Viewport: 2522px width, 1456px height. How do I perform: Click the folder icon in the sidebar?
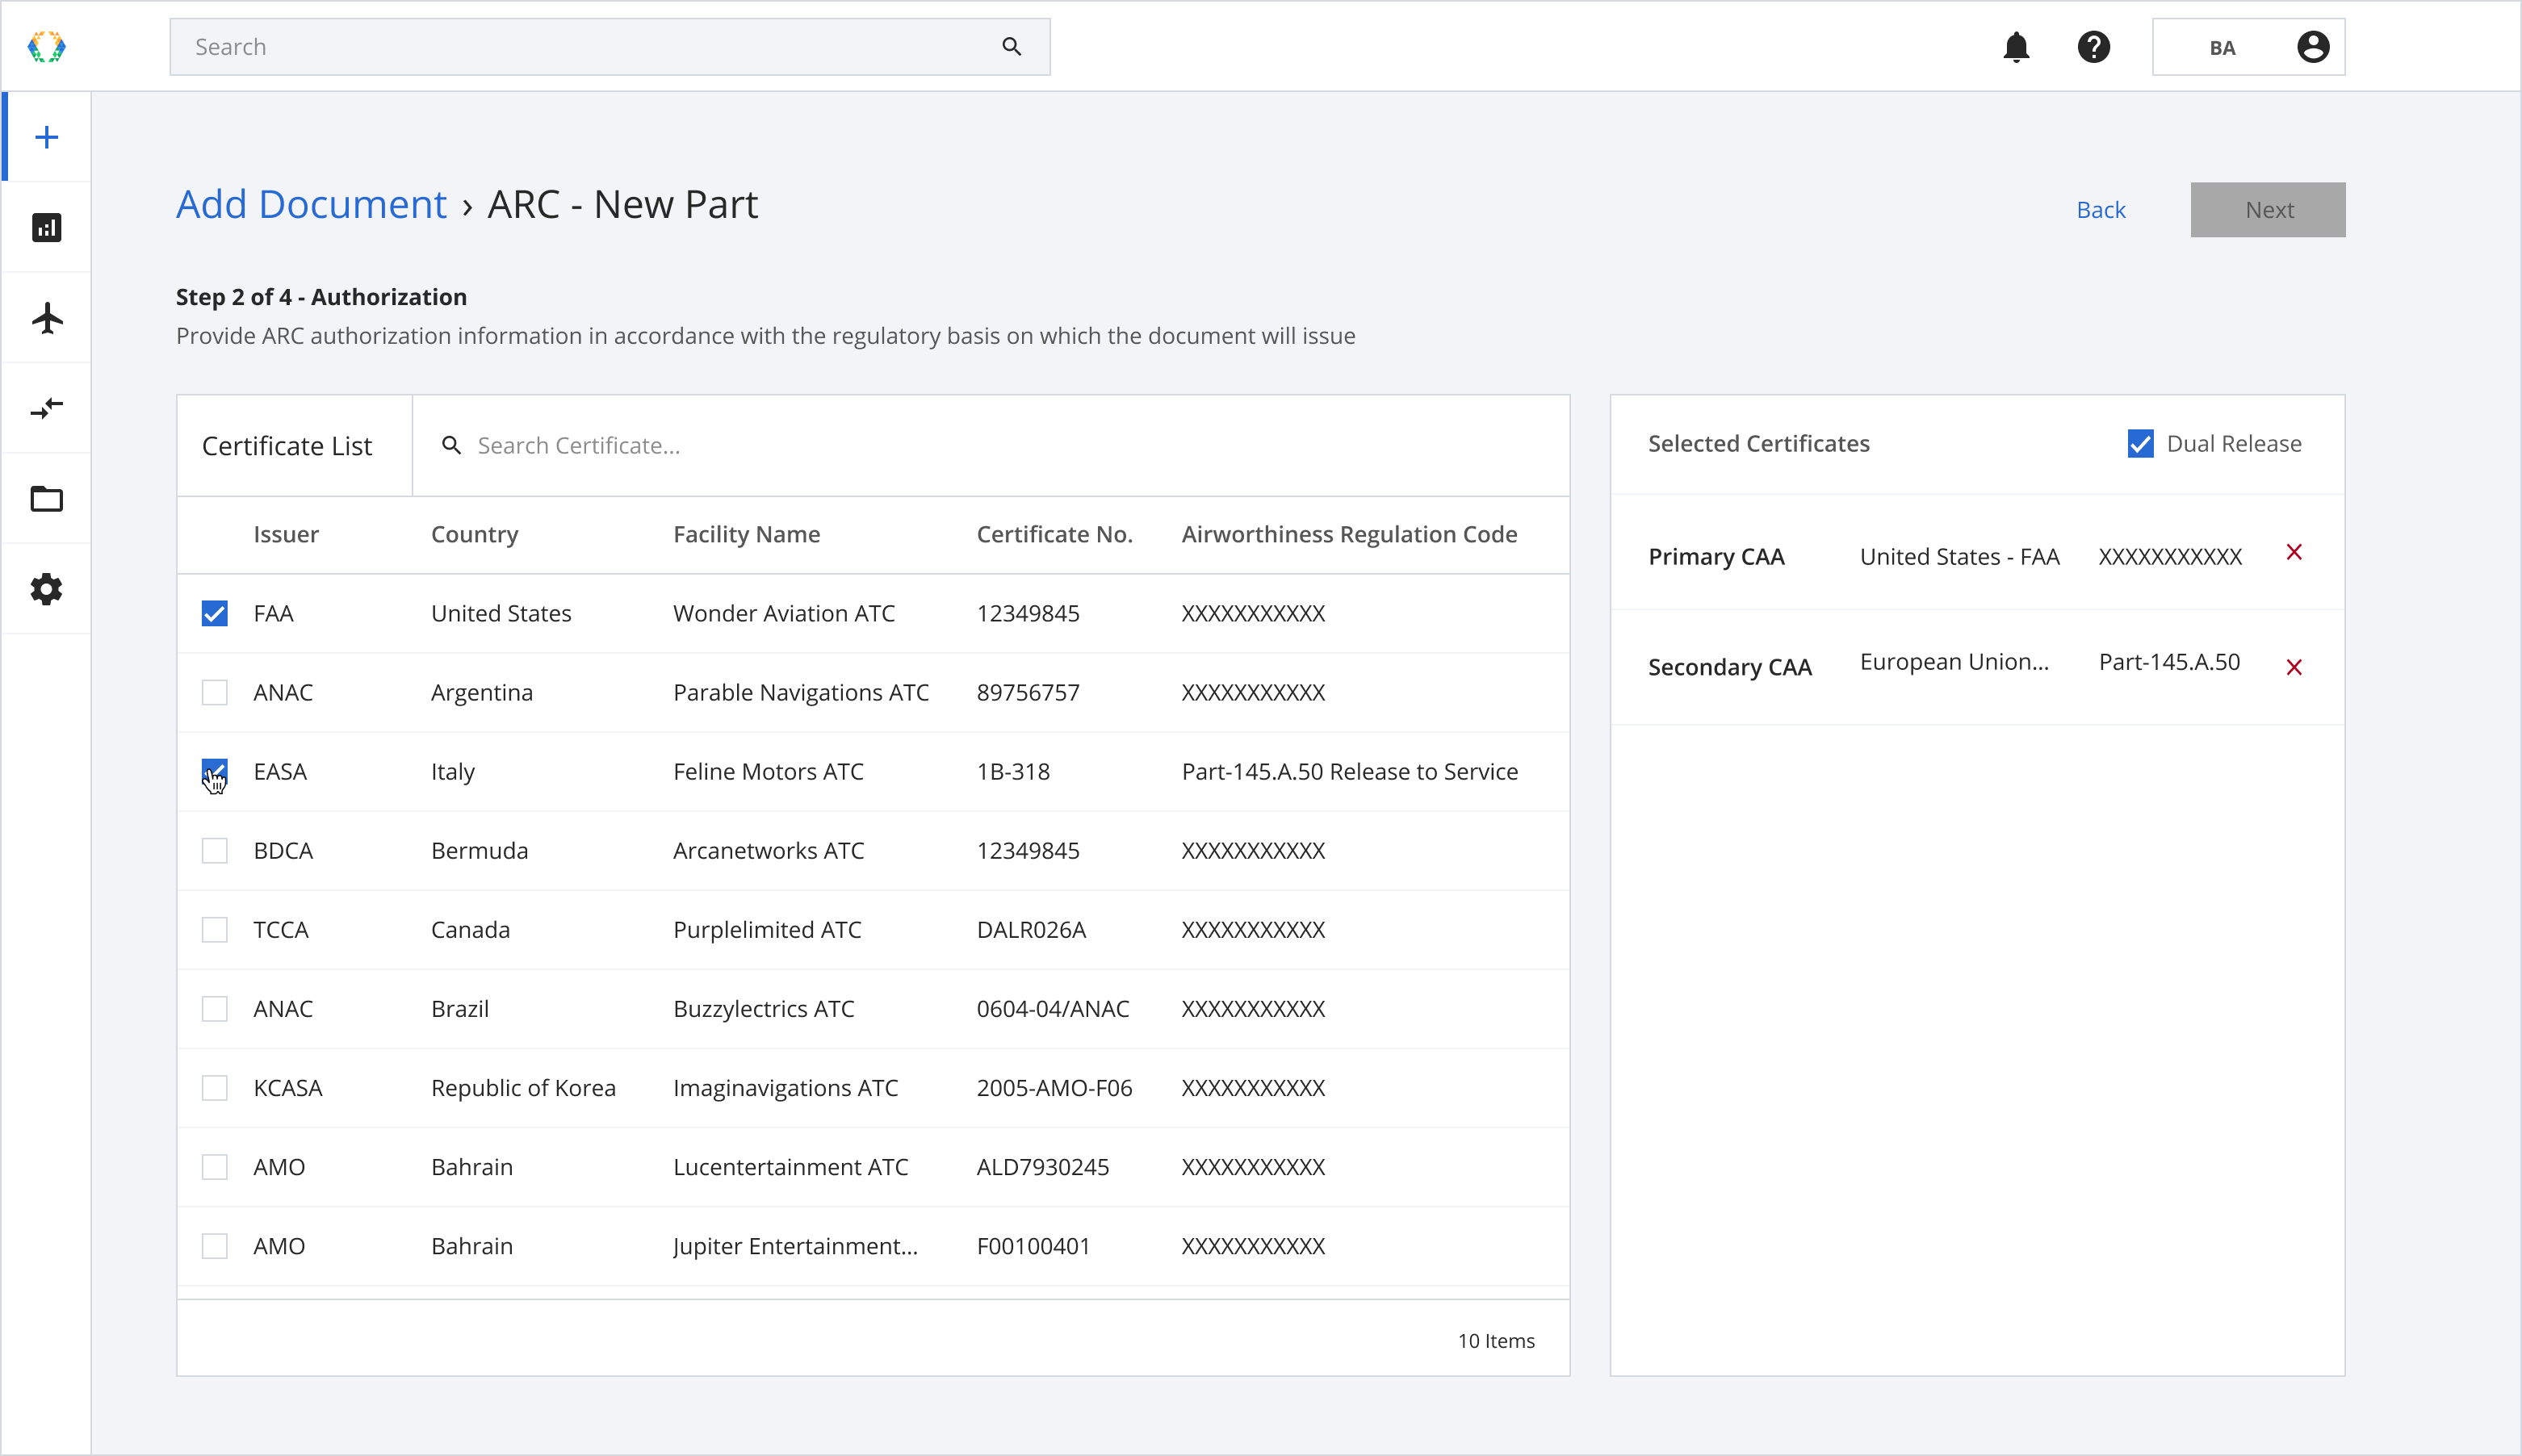coord(47,500)
